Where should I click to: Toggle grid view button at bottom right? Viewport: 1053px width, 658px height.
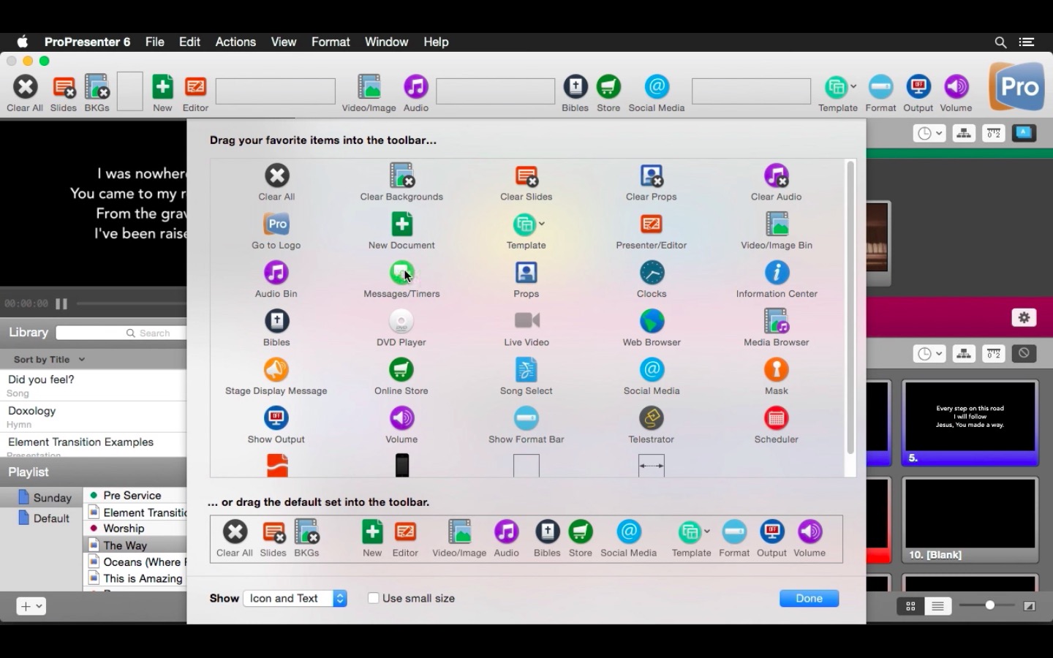pyautogui.click(x=910, y=606)
